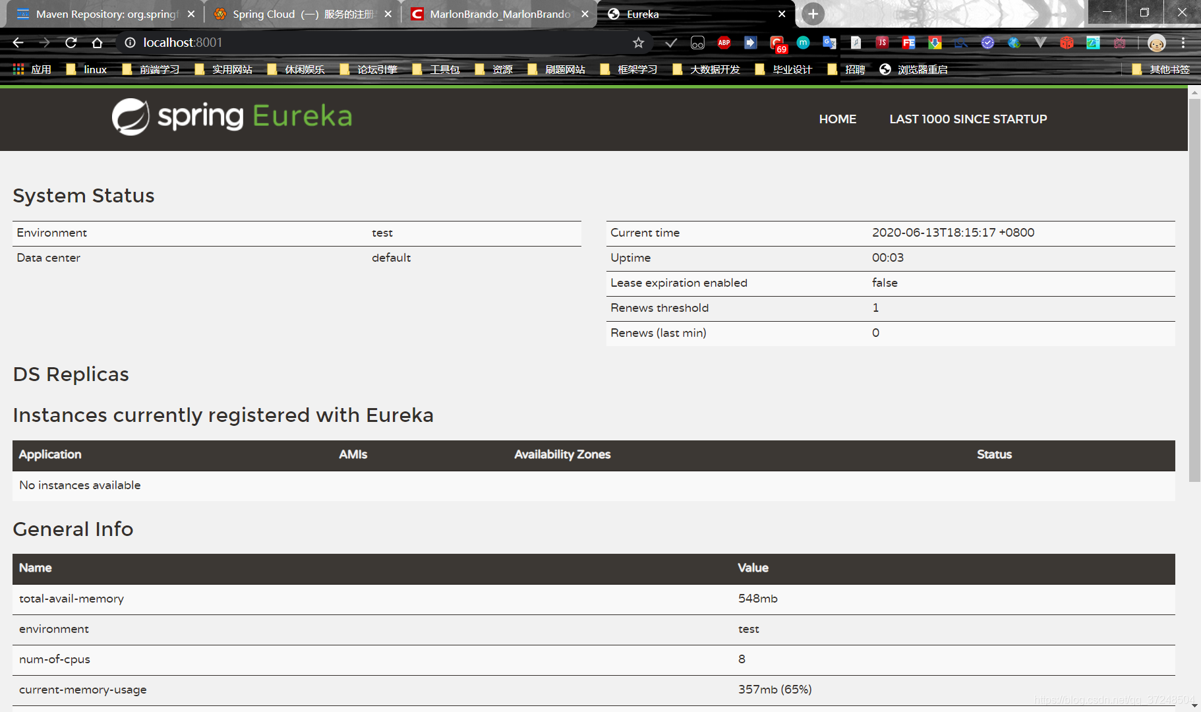
Task: Go to the browser home page
Action: pos(98,43)
